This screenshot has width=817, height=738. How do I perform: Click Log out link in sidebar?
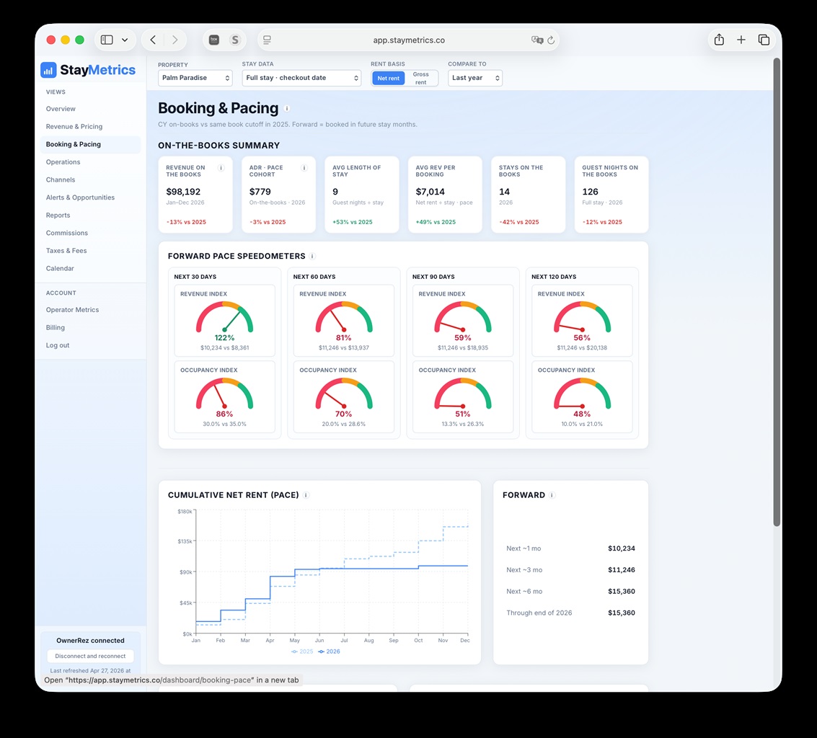(x=57, y=345)
